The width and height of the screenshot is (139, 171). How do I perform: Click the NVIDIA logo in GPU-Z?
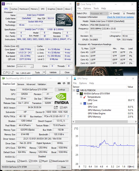point(62,99)
